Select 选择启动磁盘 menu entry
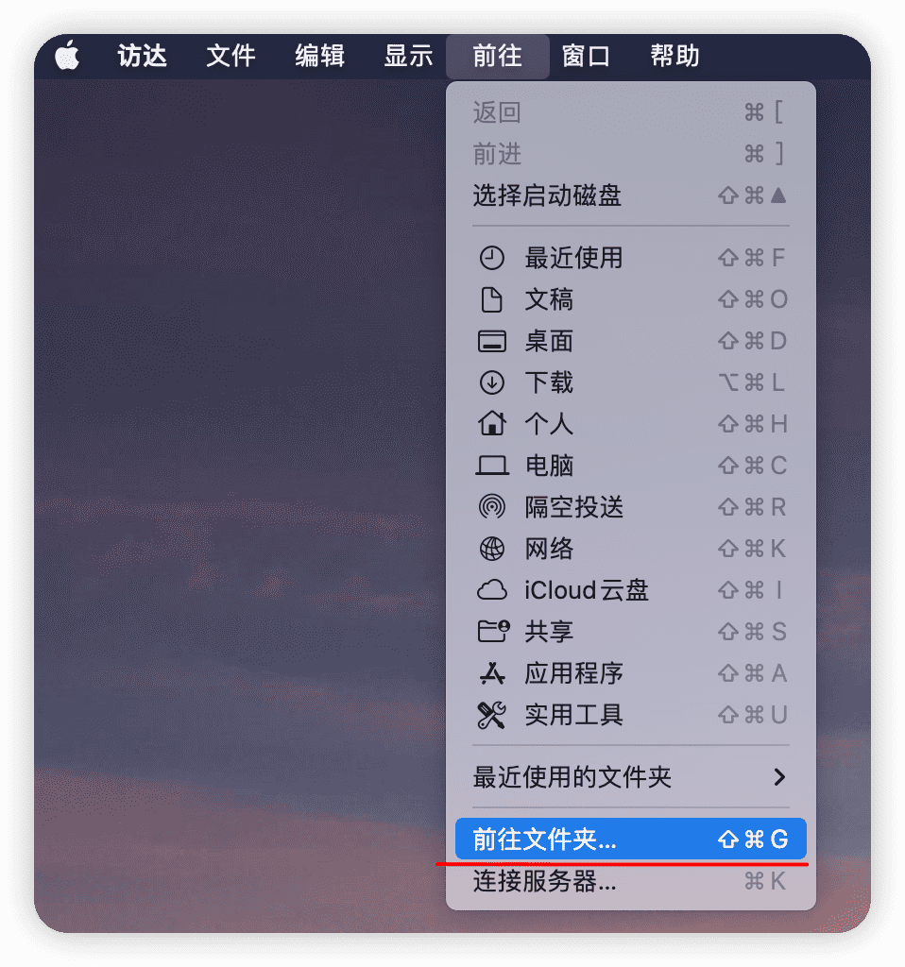 pos(630,195)
